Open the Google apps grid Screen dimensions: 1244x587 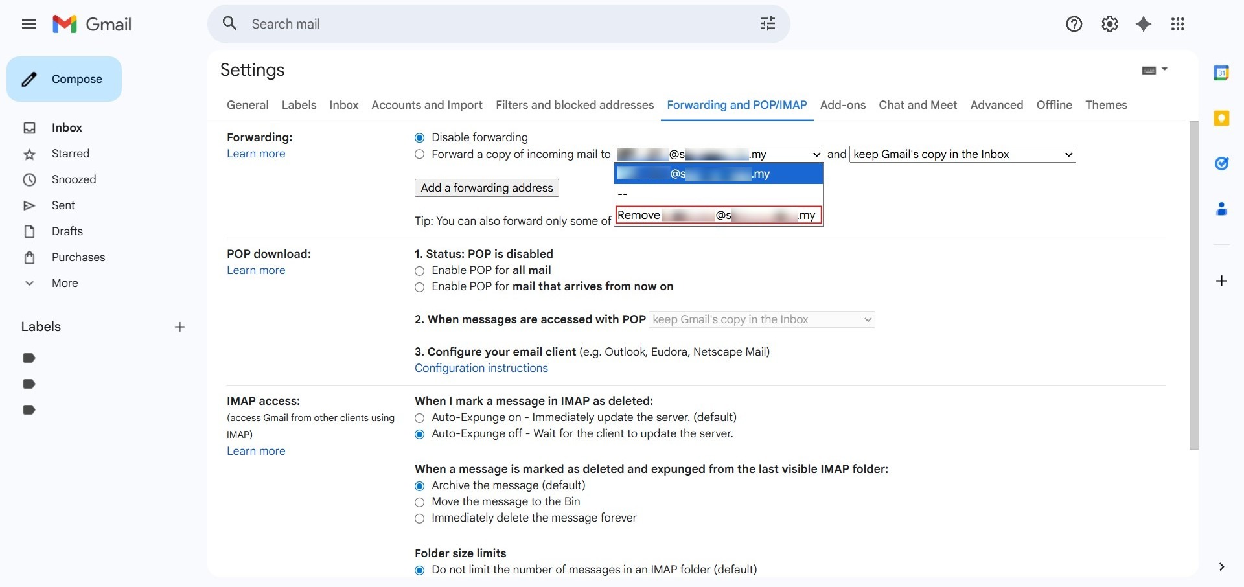coord(1177,24)
